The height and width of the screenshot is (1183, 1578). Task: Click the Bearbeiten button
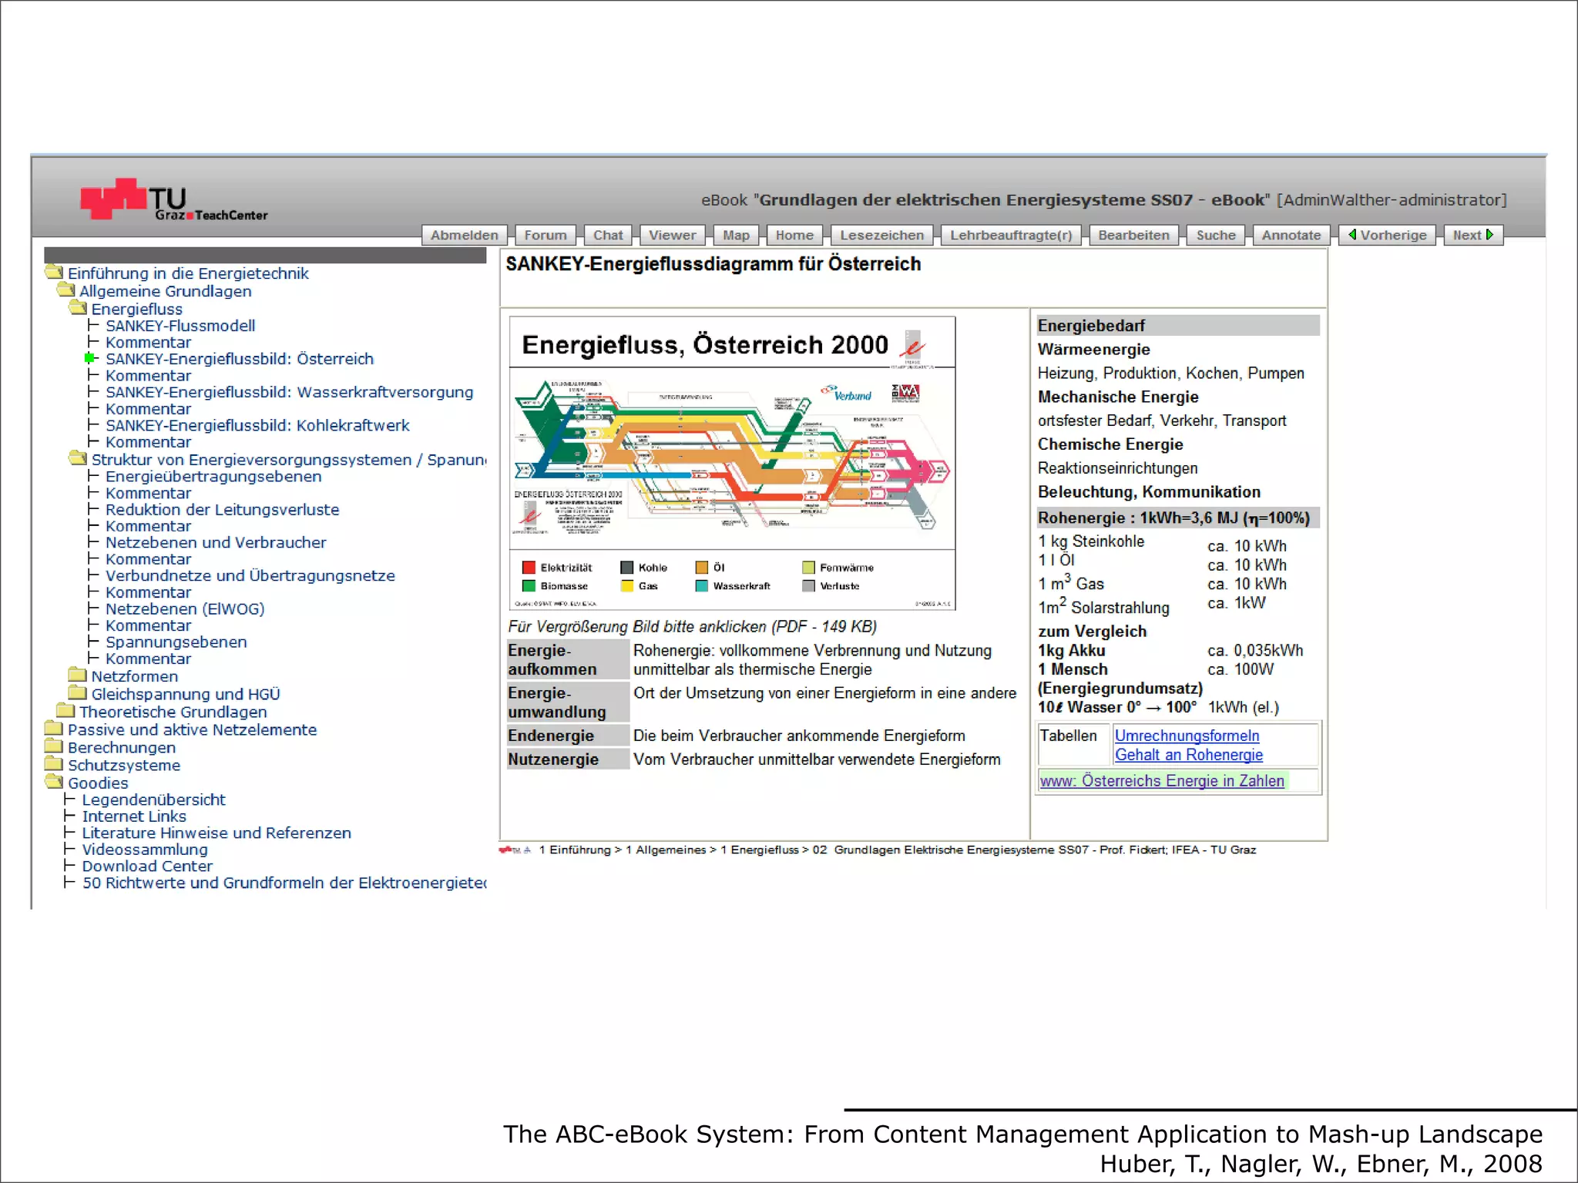coord(1133,236)
